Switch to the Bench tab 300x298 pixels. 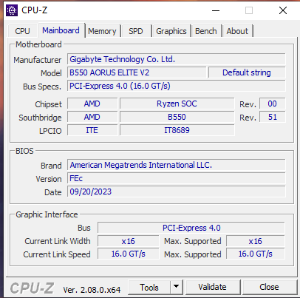(x=206, y=31)
